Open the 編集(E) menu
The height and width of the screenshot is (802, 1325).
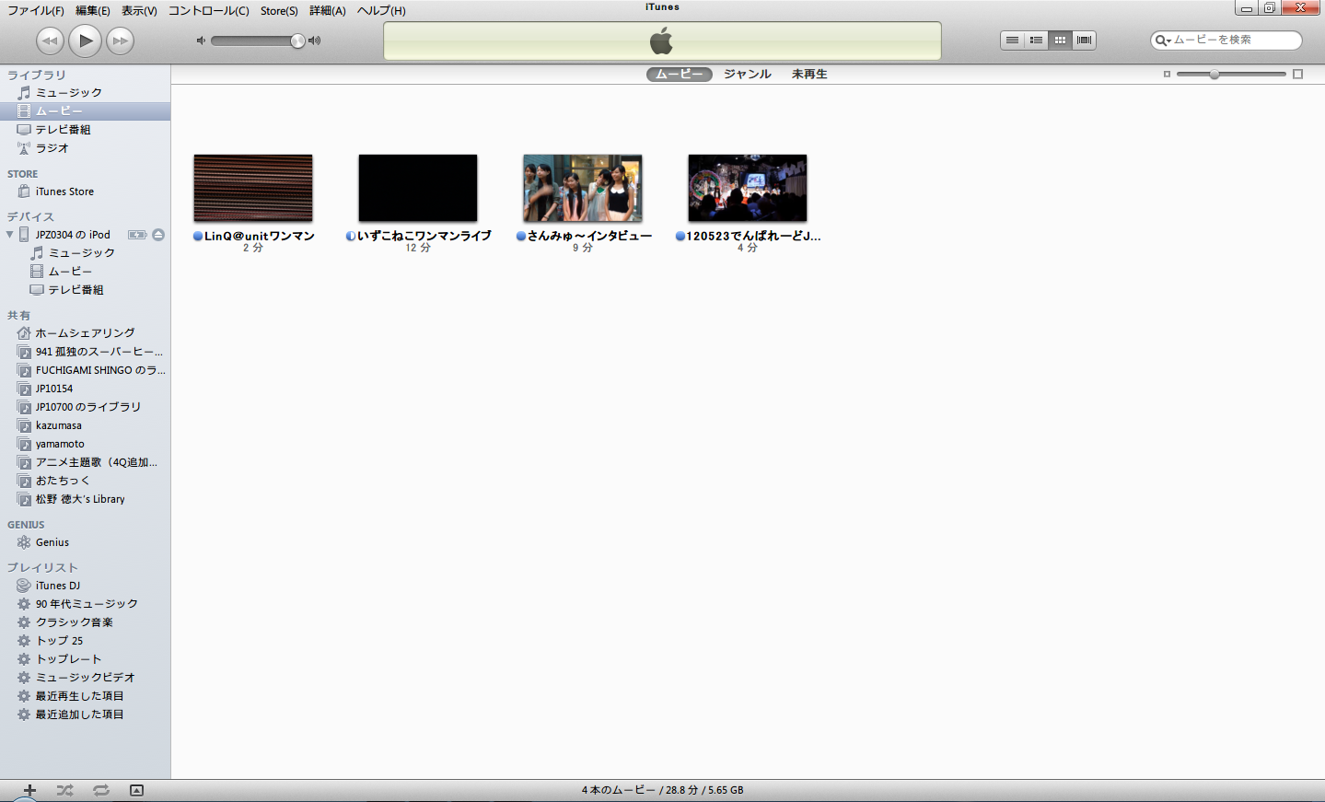pos(93,11)
